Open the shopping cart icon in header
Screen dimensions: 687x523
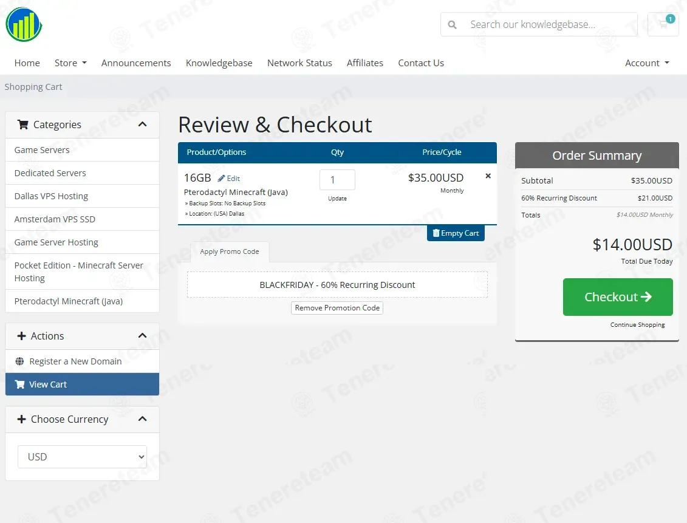663,24
